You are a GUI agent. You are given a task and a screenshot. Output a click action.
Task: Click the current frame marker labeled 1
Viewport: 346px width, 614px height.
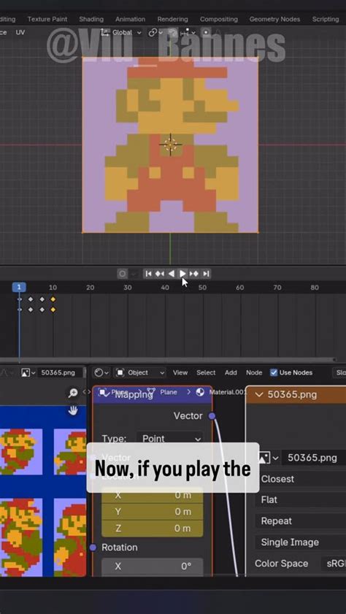pyautogui.click(x=19, y=288)
